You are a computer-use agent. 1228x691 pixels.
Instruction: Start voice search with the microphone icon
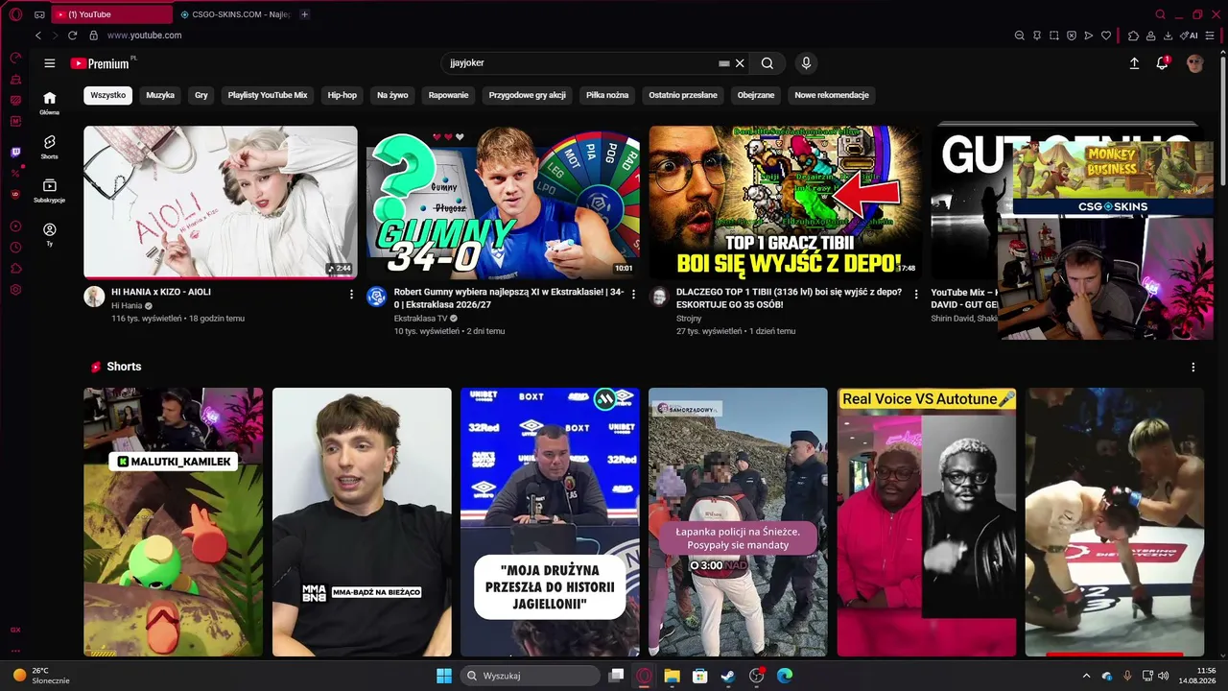pos(806,63)
